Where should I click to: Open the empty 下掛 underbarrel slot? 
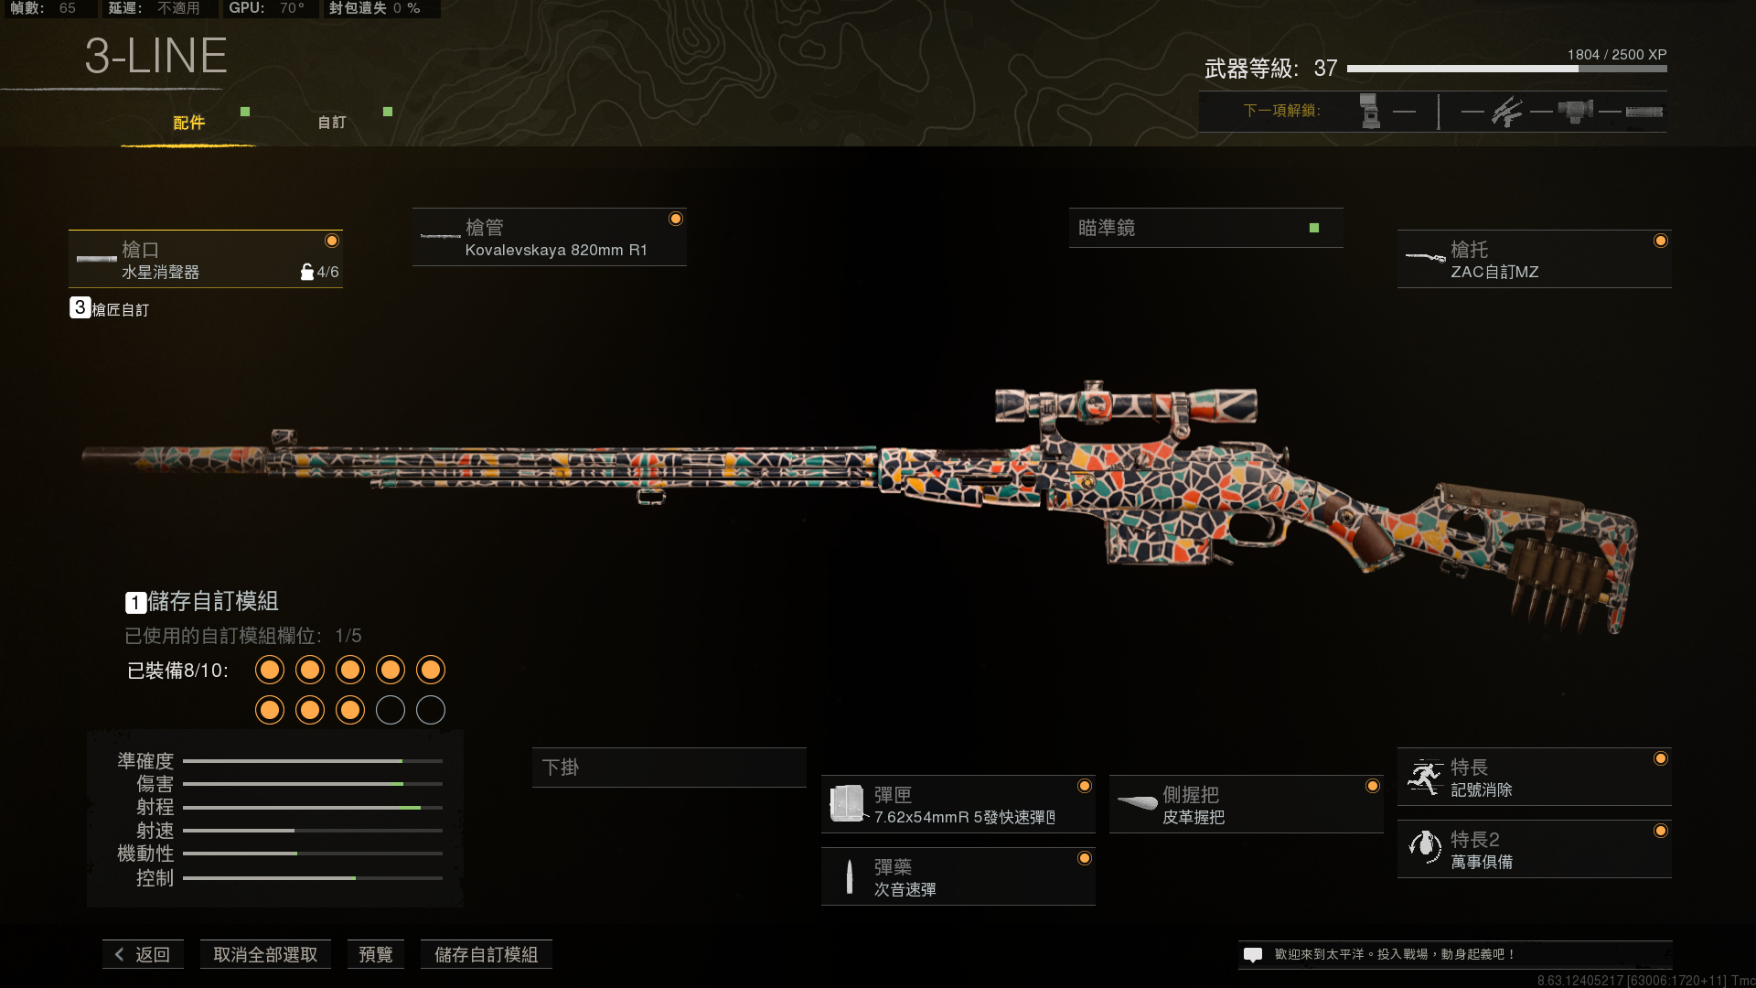click(669, 768)
